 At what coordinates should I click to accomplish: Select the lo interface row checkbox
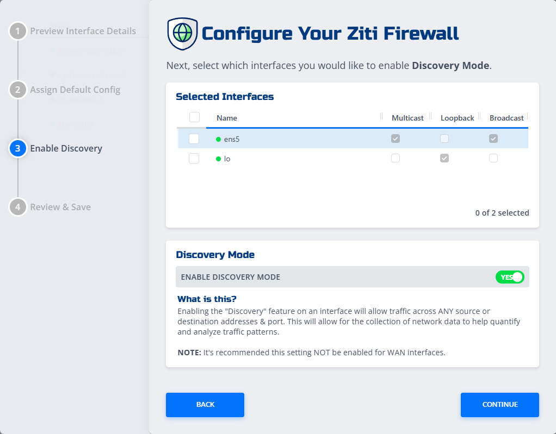[194, 159]
